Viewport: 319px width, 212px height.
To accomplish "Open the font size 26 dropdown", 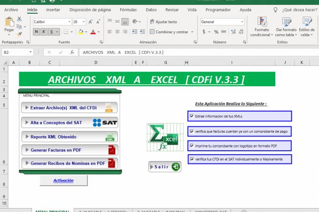I will [x=83, y=22].
